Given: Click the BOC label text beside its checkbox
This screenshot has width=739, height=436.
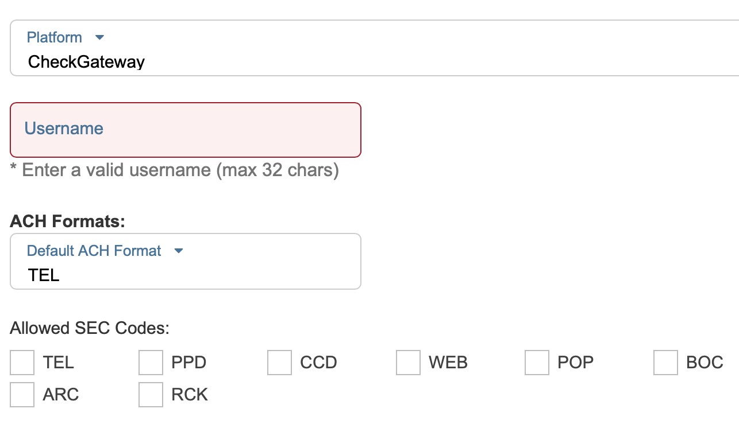Looking at the screenshot, I should coord(705,363).
